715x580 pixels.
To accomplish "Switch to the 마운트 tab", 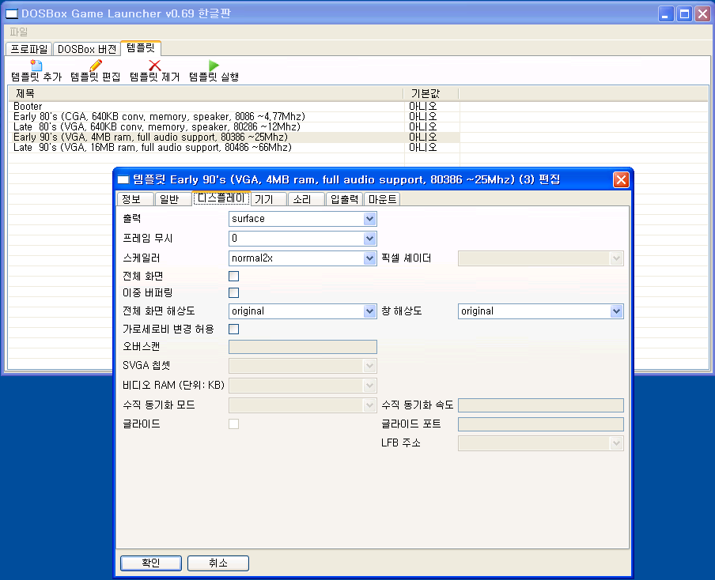I will click(382, 199).
